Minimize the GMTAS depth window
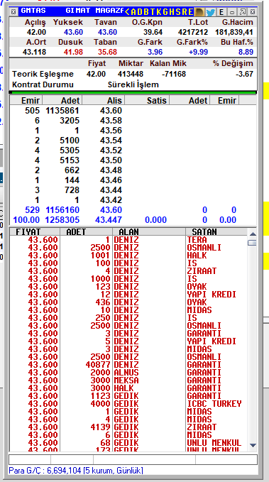 pyautogui.click(x=232, y=12)
